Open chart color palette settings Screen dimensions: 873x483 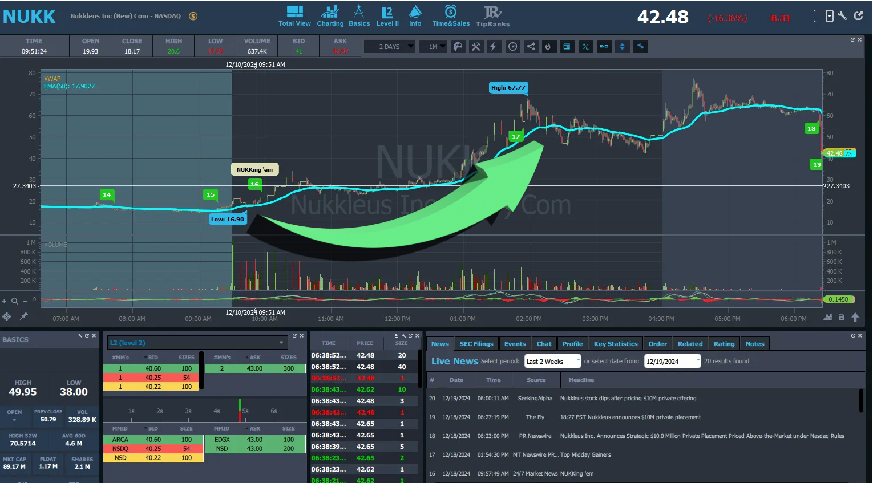pyautogui.click(x=458, y=47)
